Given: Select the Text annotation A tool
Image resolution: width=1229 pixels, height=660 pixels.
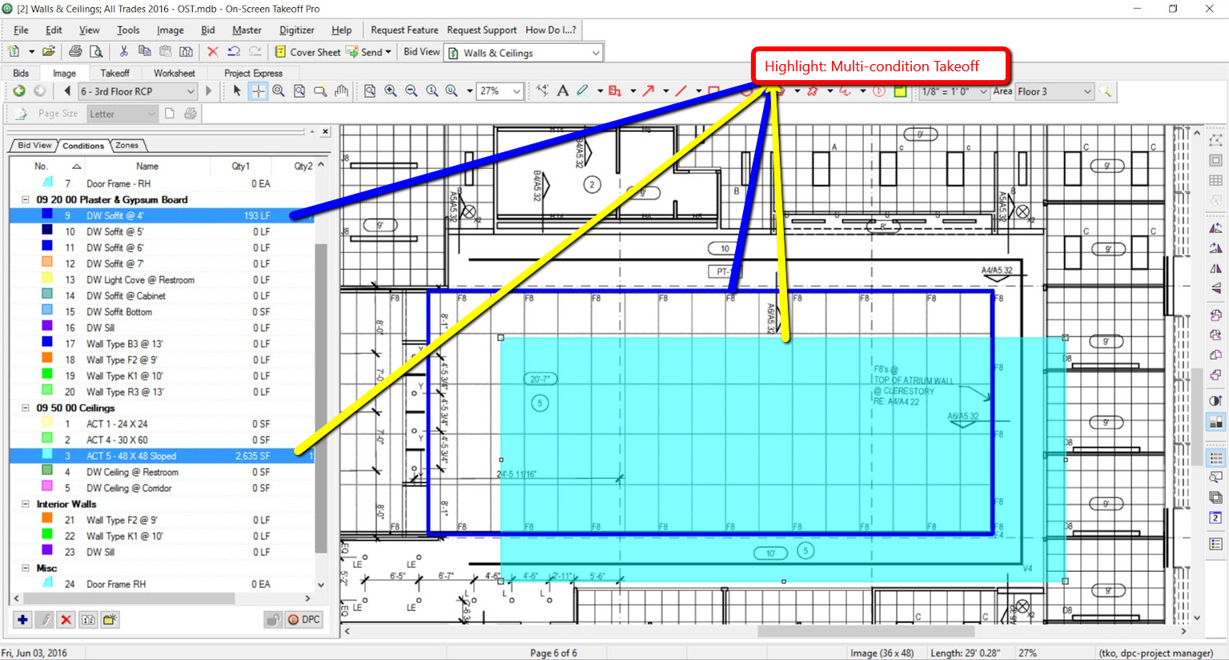Looking at the screenshot, I should [x=563, y=91].
